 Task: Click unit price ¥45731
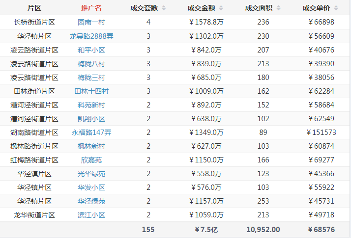coord(321,201)
